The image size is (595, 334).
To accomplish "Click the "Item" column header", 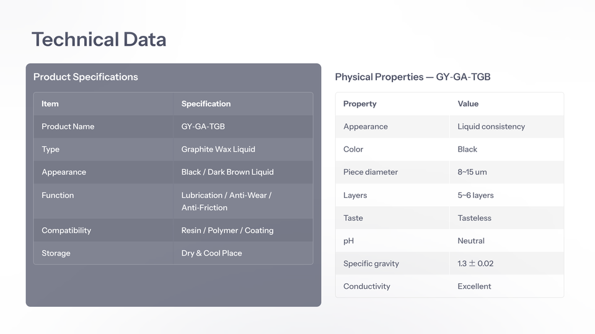I will [50, 104].
